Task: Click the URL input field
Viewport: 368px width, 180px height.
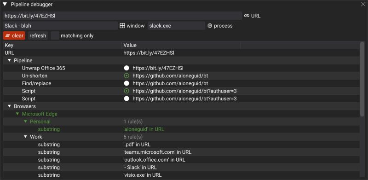Action: click(x=122, y=16)
